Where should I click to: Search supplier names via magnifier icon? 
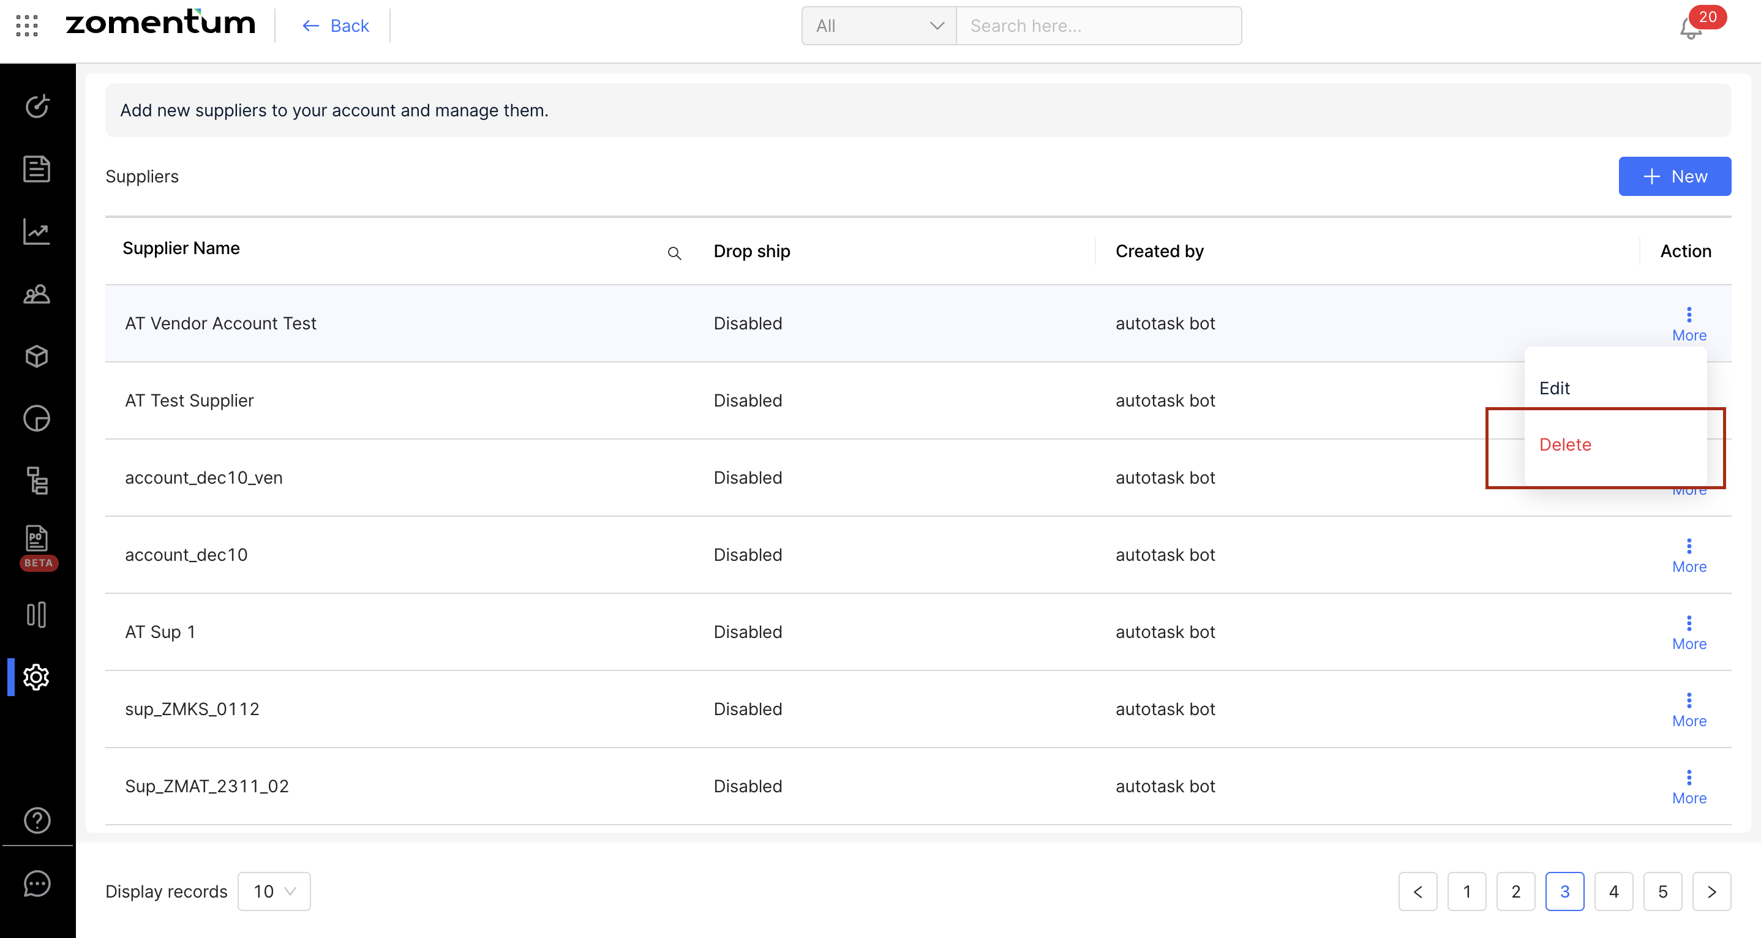pos(674,253)
